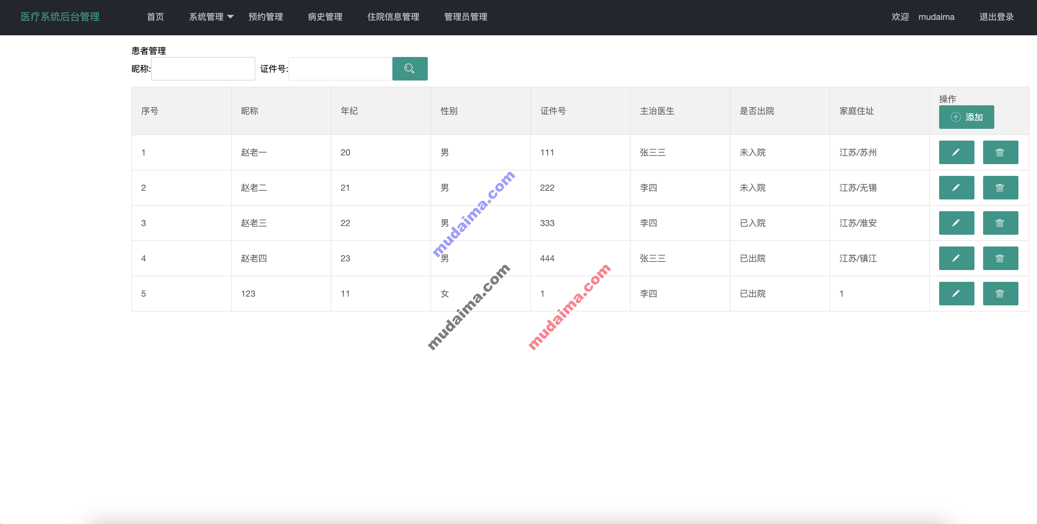
Task: Click the edit icon for 赵老四
Action: pyautogui.click(x=956, y=258)
